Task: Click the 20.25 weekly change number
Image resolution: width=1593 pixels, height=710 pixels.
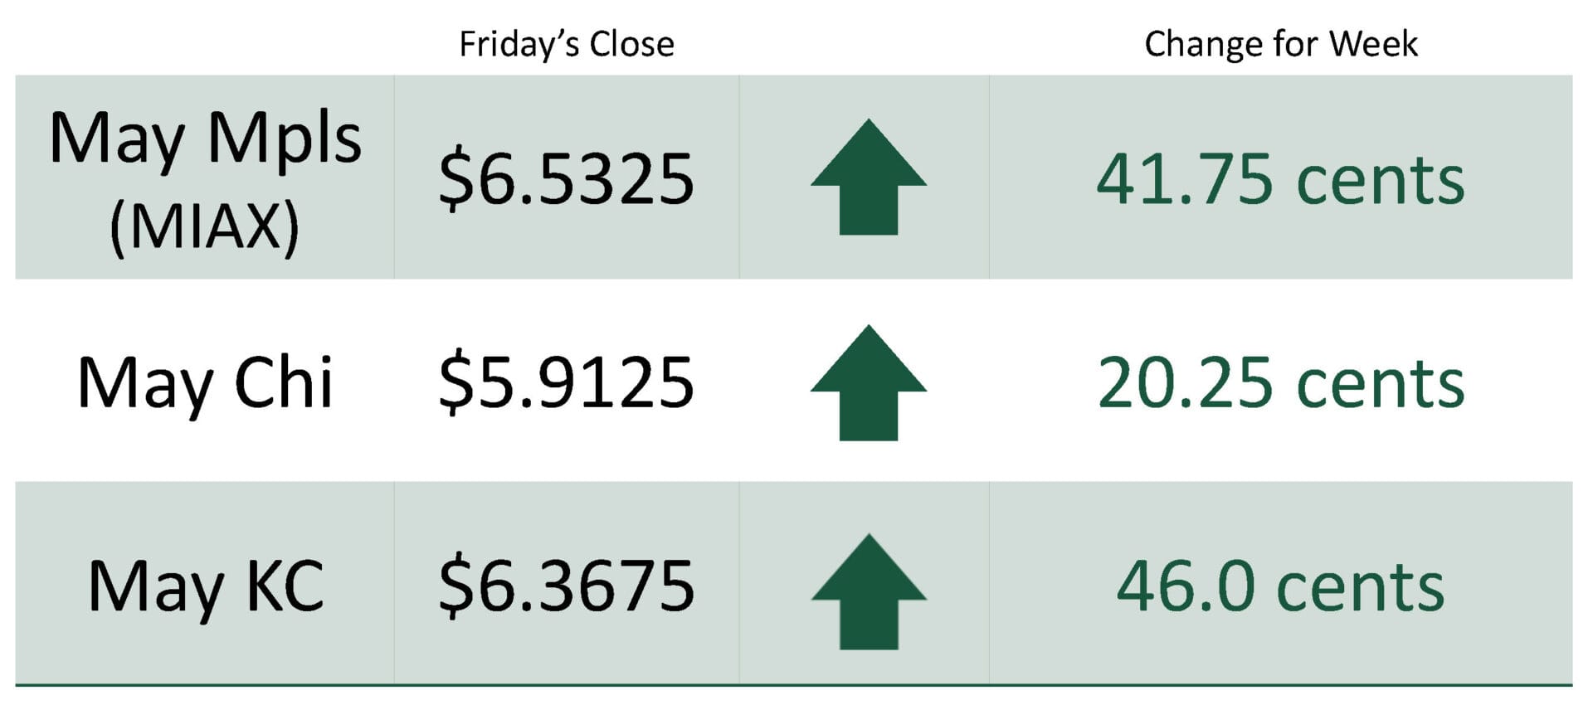Action: click(x=1185, y=383)
